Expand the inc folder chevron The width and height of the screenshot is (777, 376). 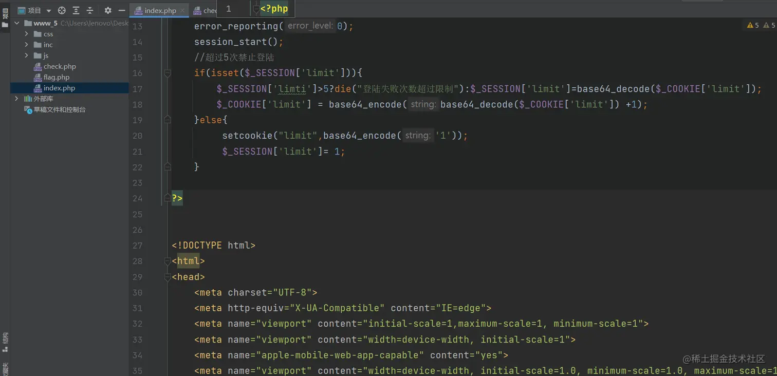[x=26, y=45]
